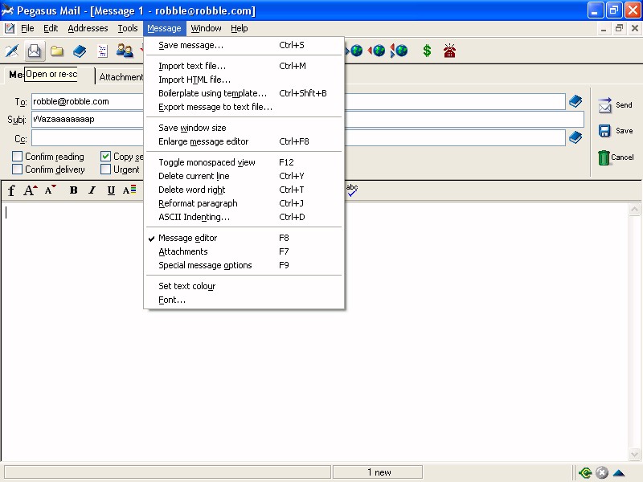Close the open Message menu in menu bar
This screenshot has height=482, width=643.
click(x=164, y=28)
